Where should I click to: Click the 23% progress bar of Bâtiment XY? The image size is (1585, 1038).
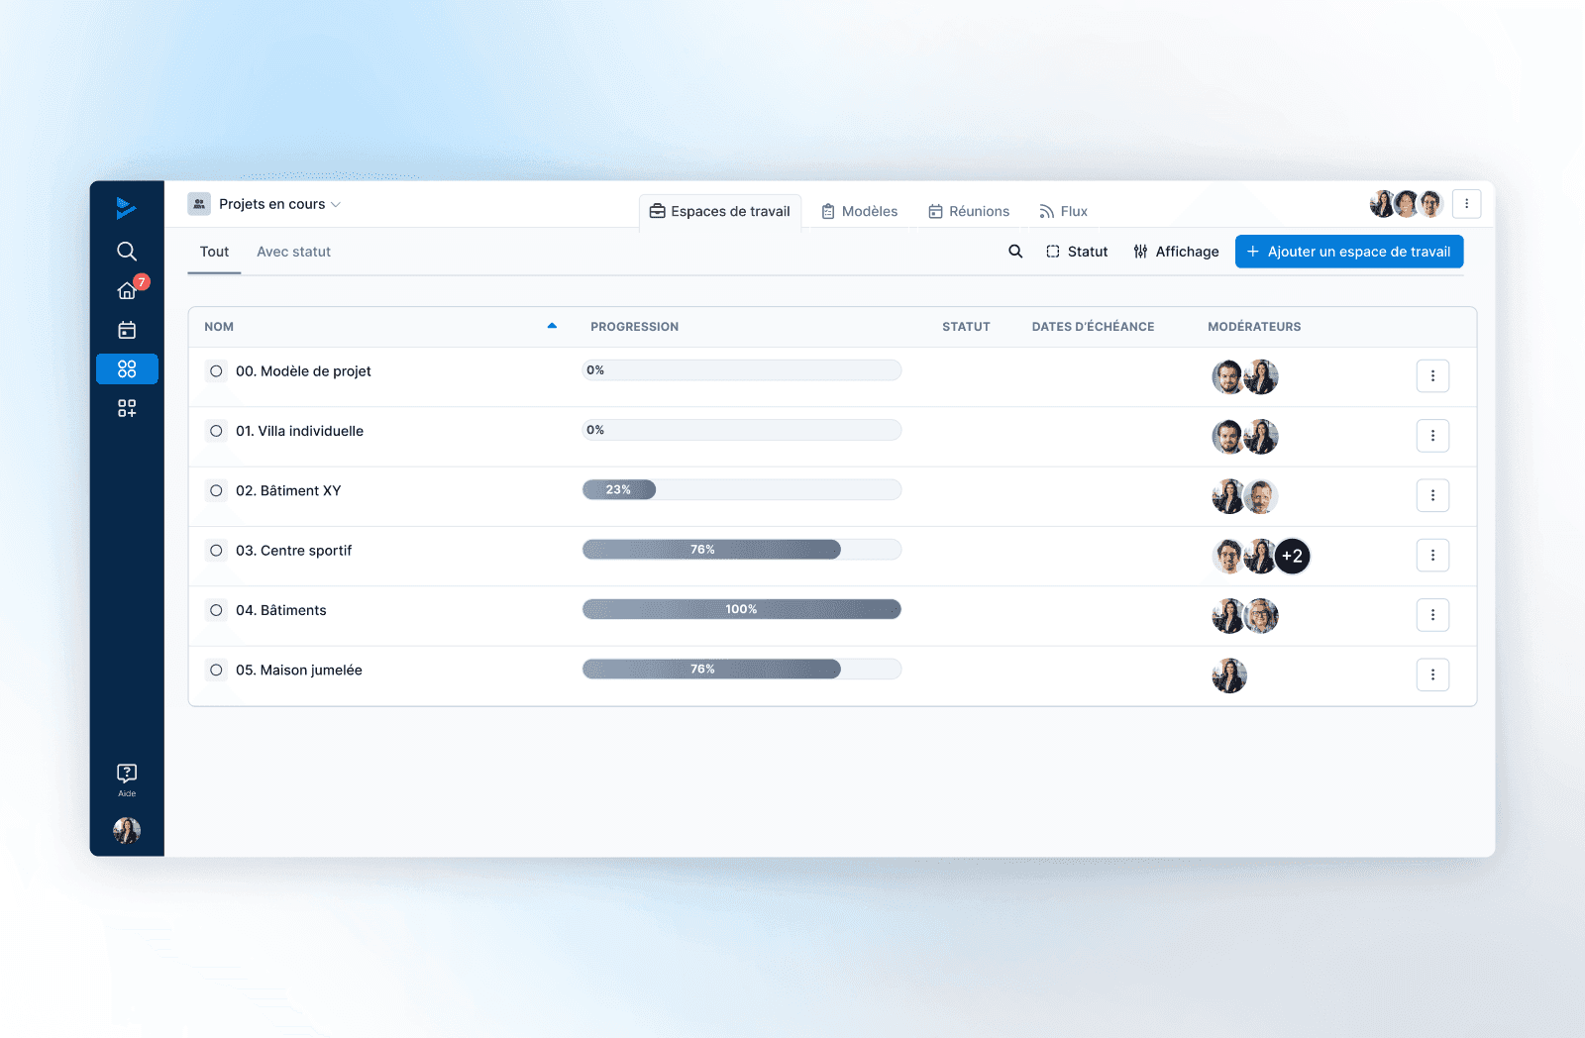click(742, 489)
